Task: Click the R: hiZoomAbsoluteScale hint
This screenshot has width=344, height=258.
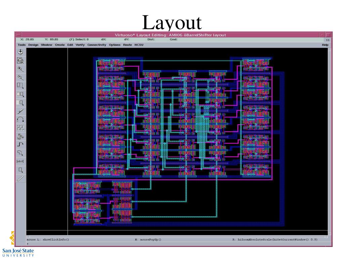Action: coord(275,240)
